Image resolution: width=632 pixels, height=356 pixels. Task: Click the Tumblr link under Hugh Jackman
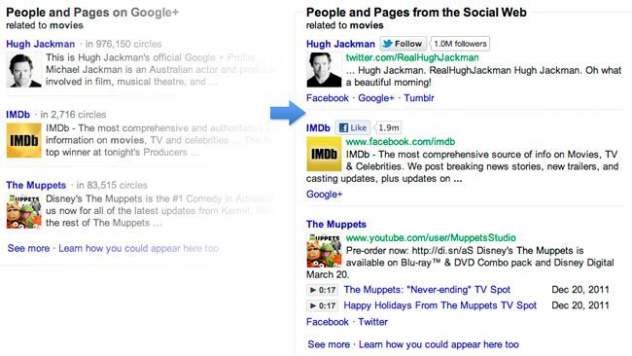(419, 98)
